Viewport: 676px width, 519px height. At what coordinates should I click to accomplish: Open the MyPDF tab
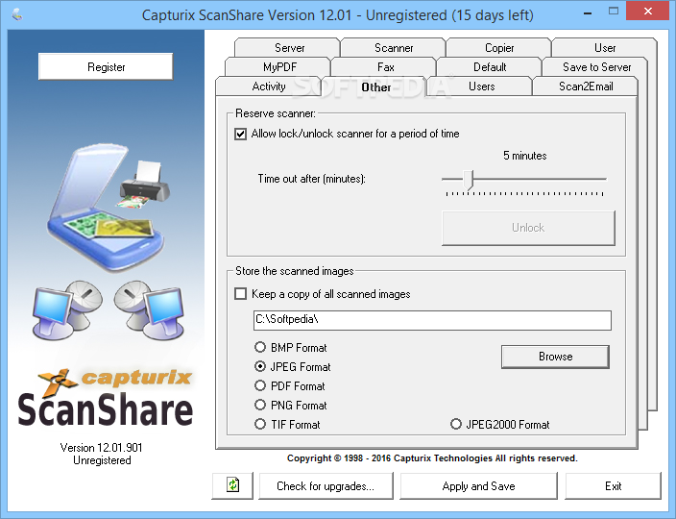279,67
